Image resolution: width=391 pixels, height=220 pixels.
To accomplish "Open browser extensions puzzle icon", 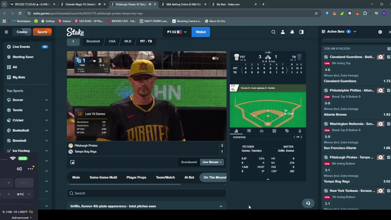I will click(365, 13).
